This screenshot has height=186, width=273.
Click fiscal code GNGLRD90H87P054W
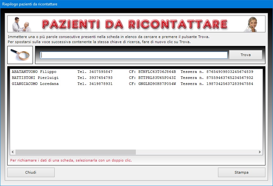point(157,84)
